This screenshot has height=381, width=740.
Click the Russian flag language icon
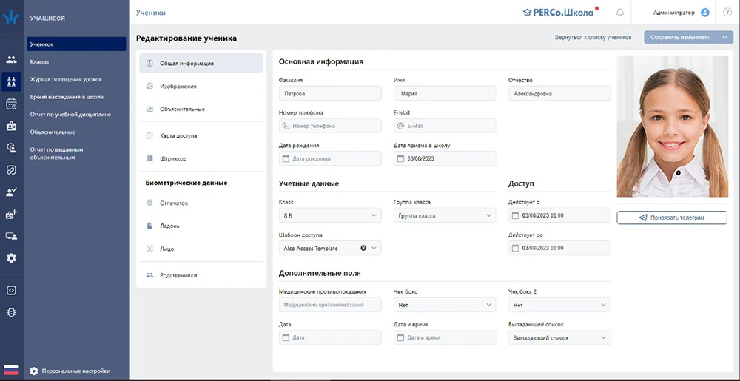[12, 370]
